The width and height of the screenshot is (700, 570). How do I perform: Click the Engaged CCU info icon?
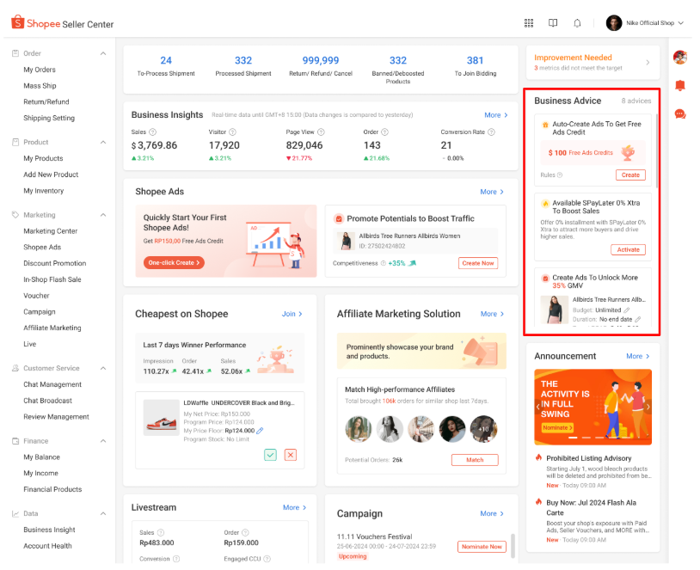click(267, 559)
